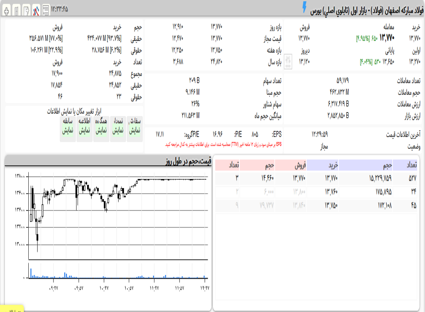The image size is (425, 312).
Task: Click the first price ۱۳,۲۷۰
Action: pyautogui.click(x=415, y=62)
